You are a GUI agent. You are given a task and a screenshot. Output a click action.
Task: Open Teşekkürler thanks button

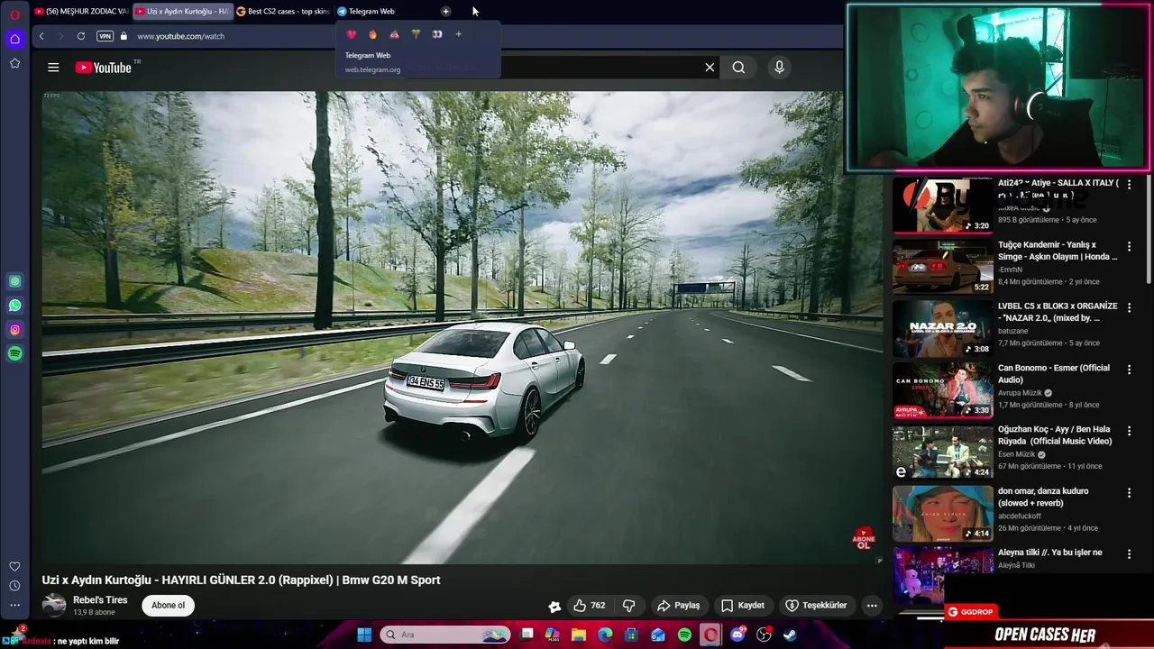pyautogui.click(x=816, y=606)
